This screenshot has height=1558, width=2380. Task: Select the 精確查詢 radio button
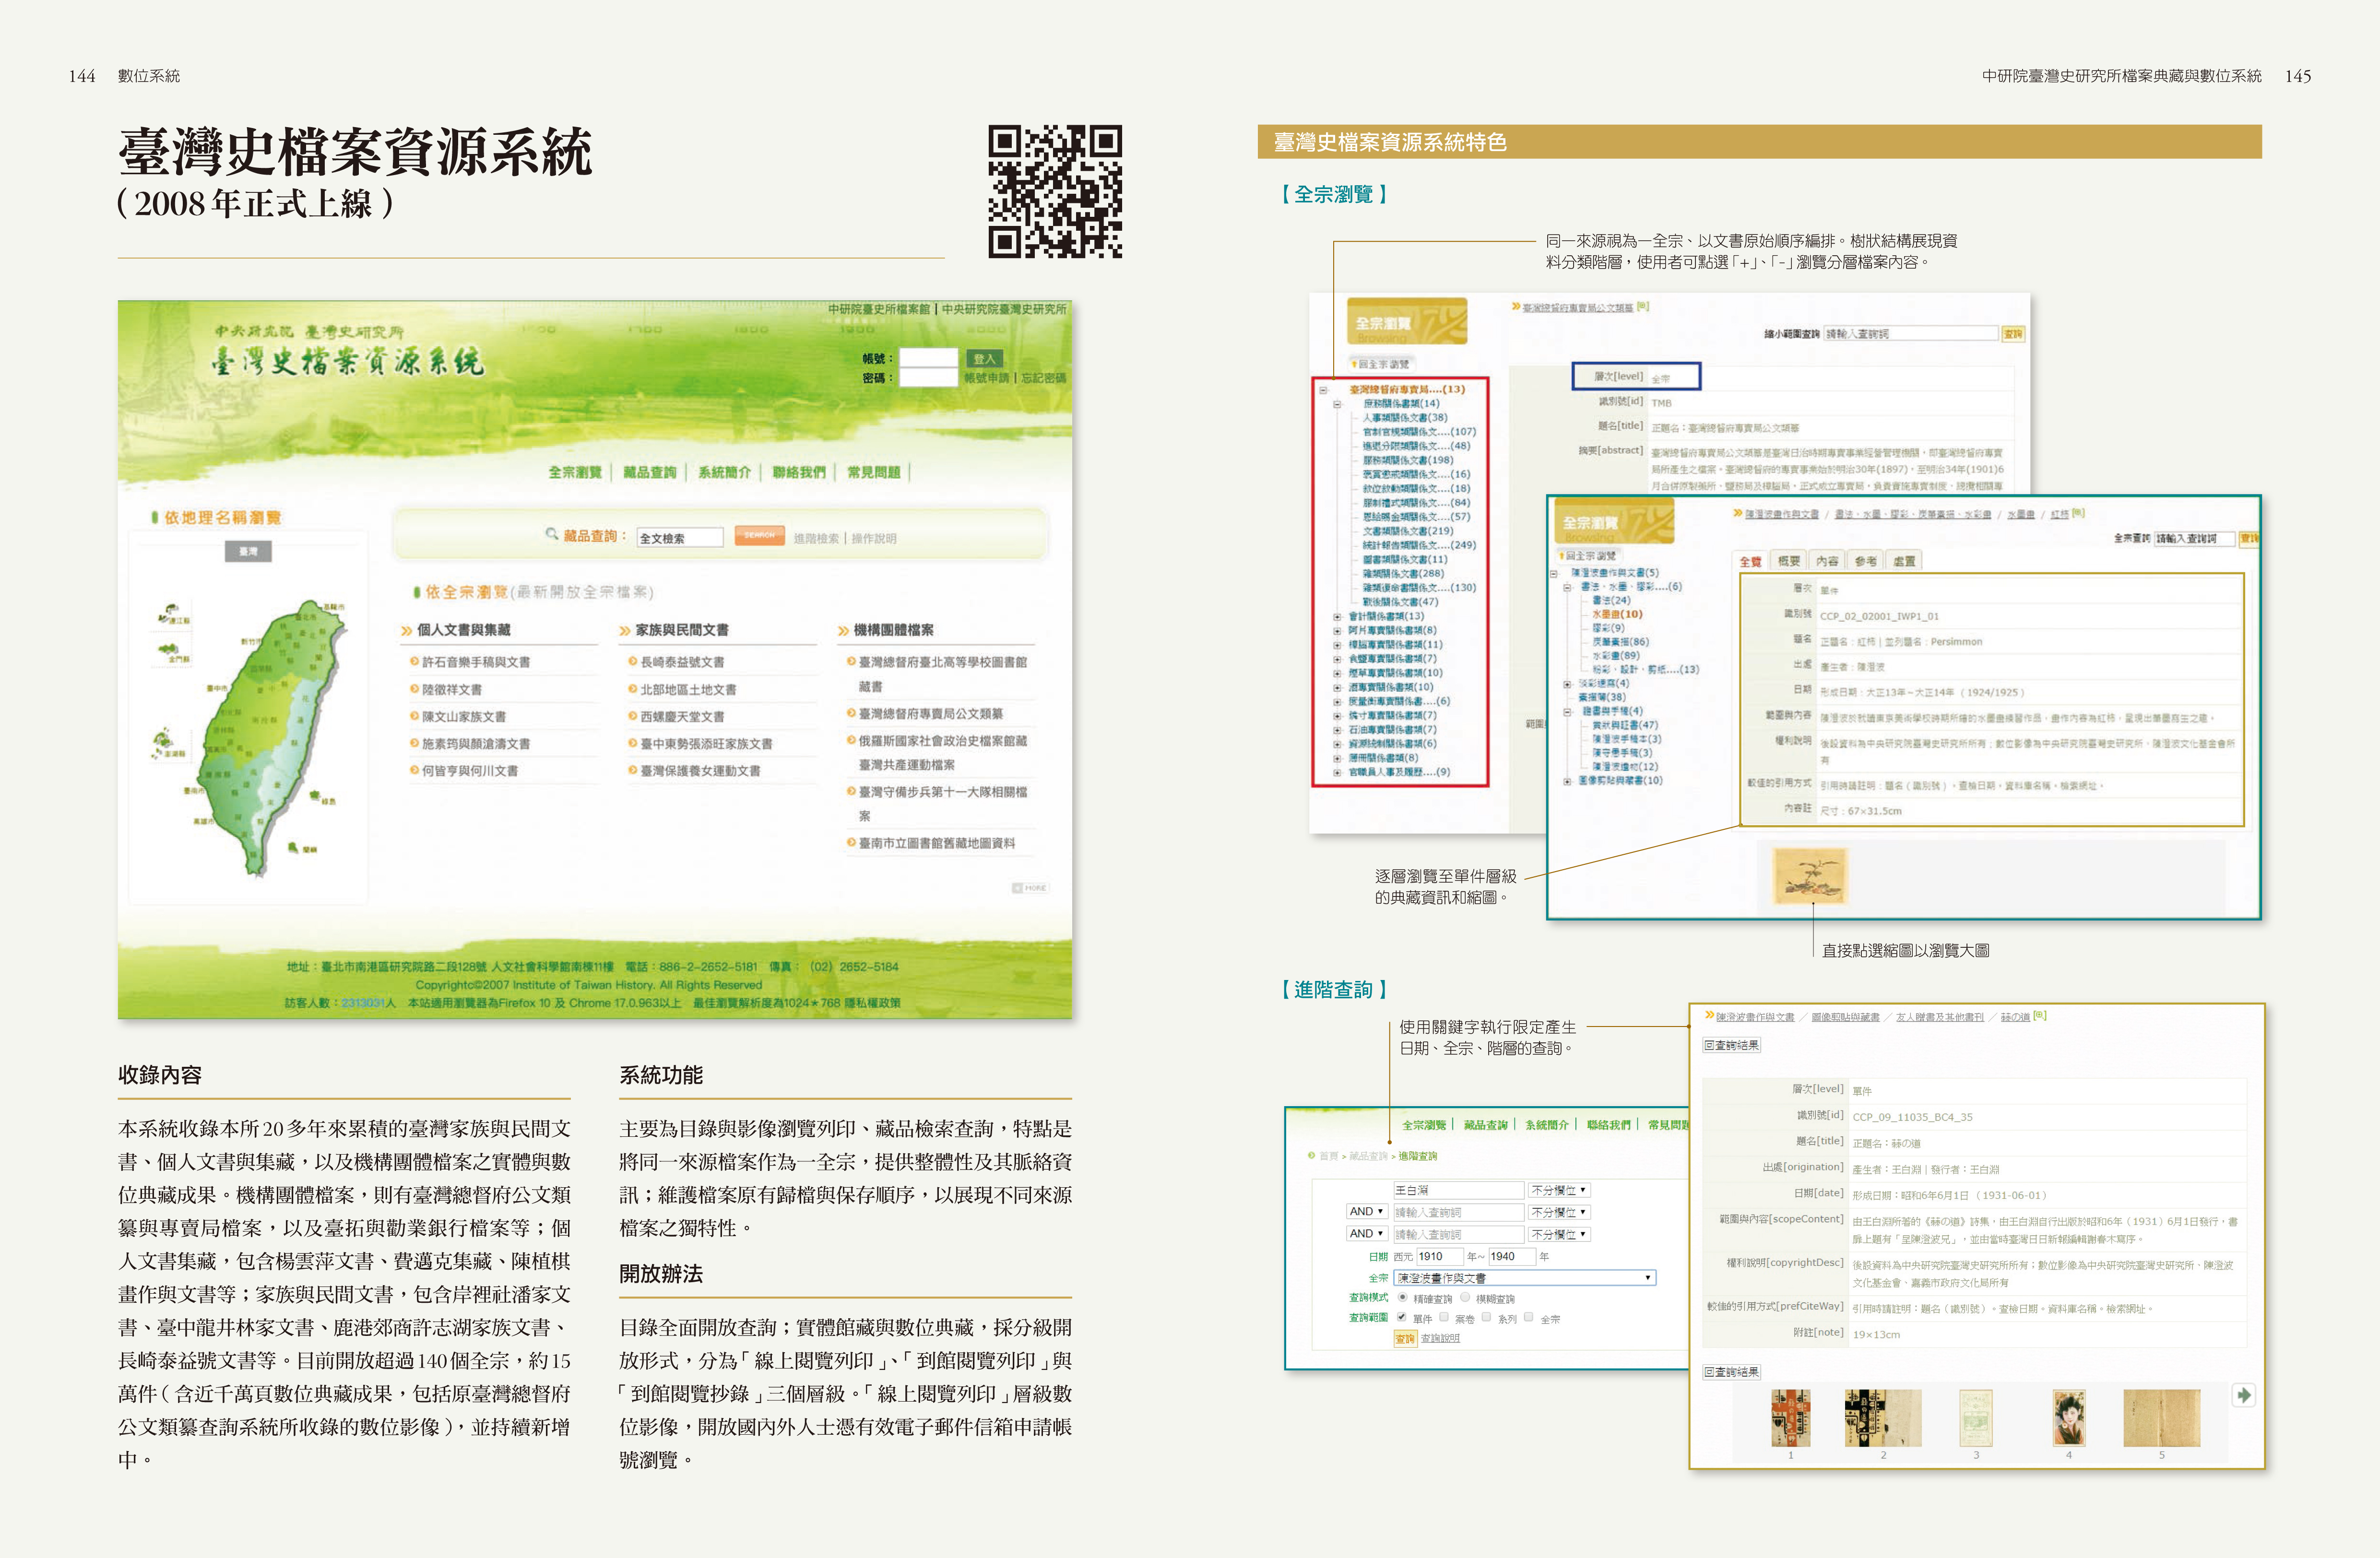click(1402, 1297)
